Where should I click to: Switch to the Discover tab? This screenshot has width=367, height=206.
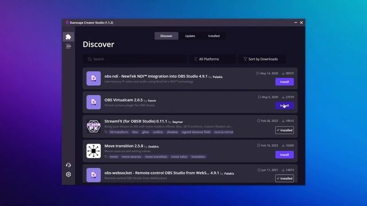pyautogui.click(x=166, y=36)
